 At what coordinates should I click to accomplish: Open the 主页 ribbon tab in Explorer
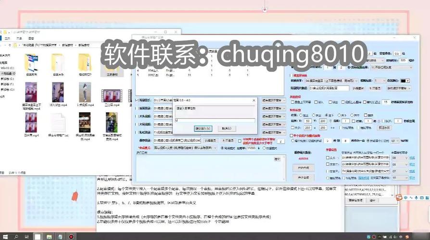[x=8, y=38]
